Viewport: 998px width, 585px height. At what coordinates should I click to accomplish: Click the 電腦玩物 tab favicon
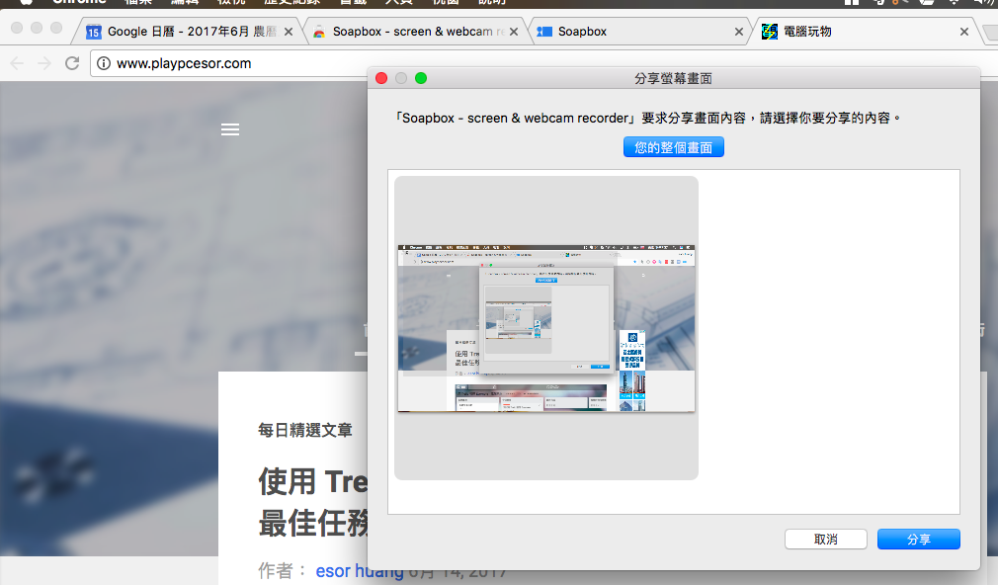tap(770, 32)
